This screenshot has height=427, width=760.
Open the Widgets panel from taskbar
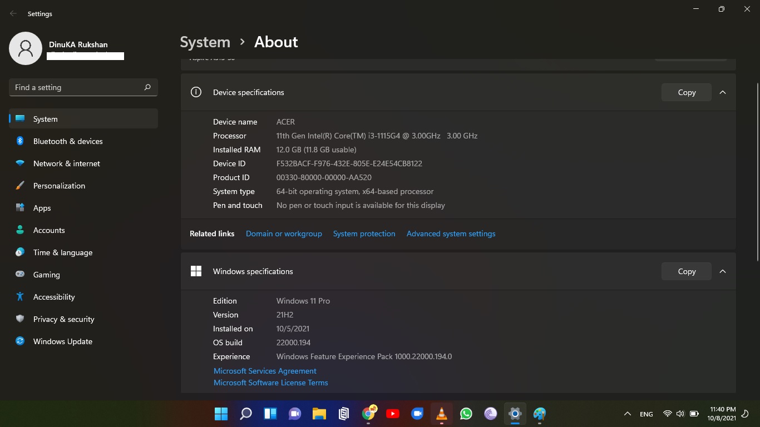click(270, 414)
